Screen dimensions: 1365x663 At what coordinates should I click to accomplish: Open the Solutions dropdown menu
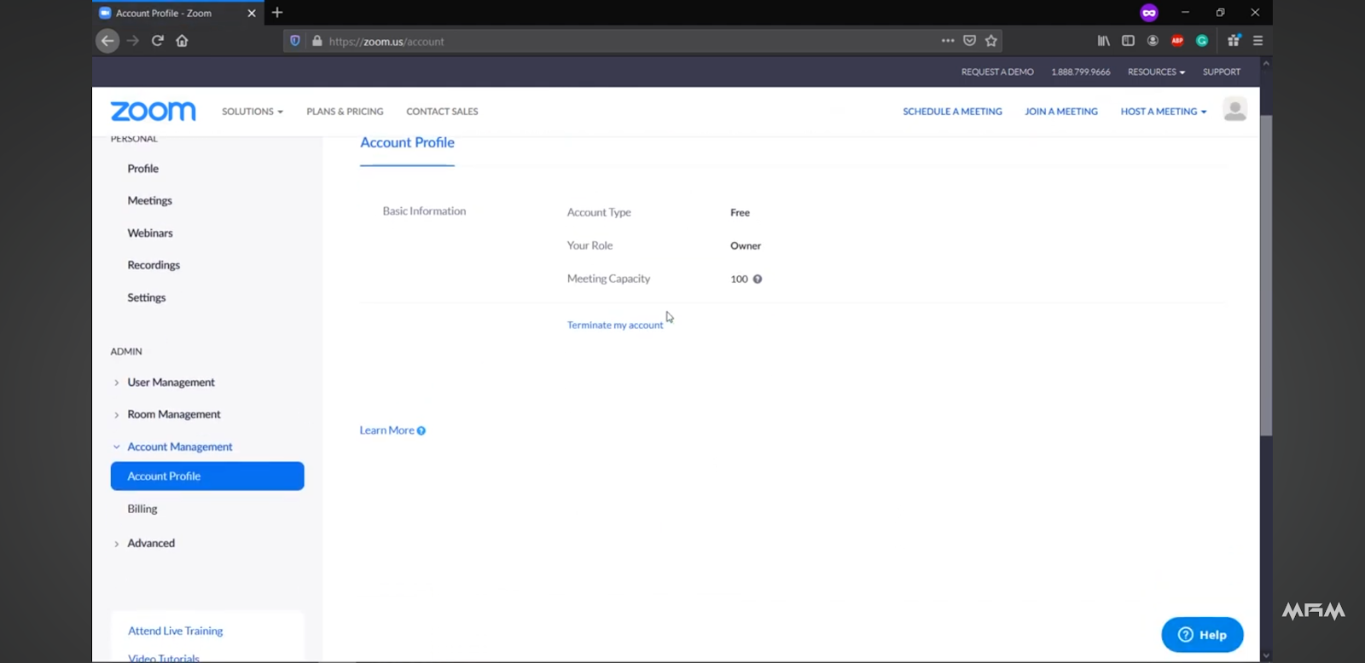(x=253, y=112)
